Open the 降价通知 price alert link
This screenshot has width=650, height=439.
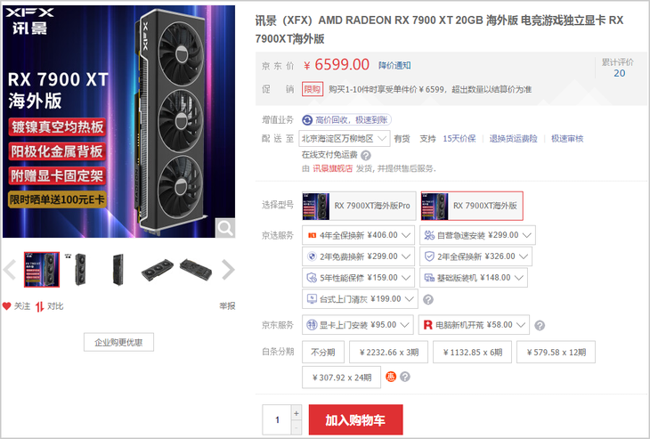point(394,66)
